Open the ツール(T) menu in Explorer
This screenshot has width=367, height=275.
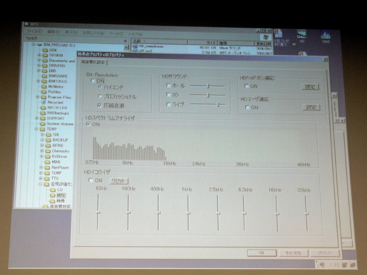(x=116, y=34)
